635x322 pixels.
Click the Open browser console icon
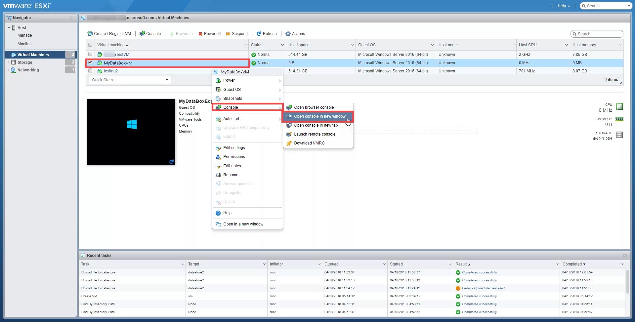(289, 107)
